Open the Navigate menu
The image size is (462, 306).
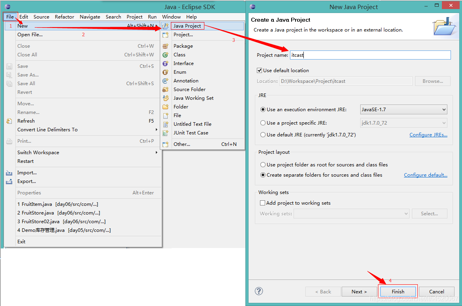pyautogui.click(x=90, y=17)
